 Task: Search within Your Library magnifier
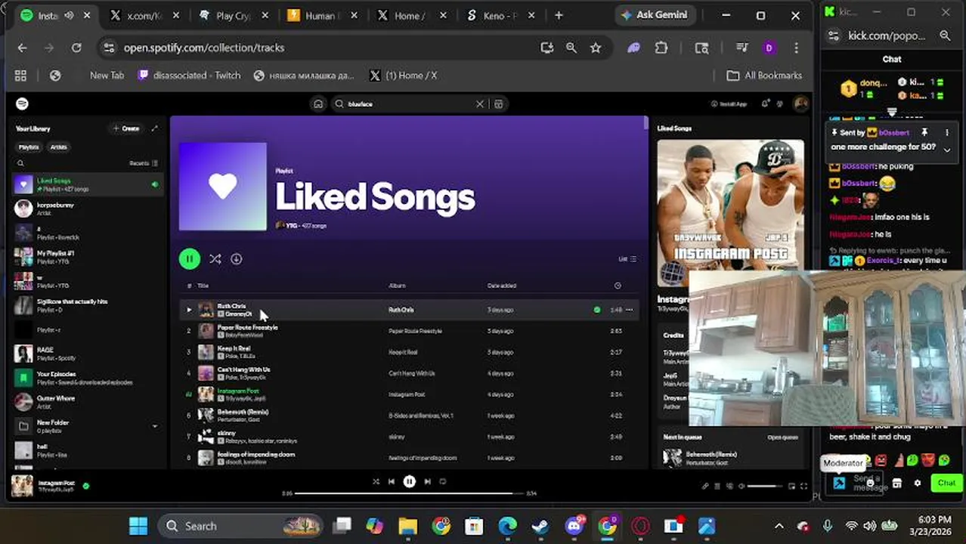(x=20, y=163)
